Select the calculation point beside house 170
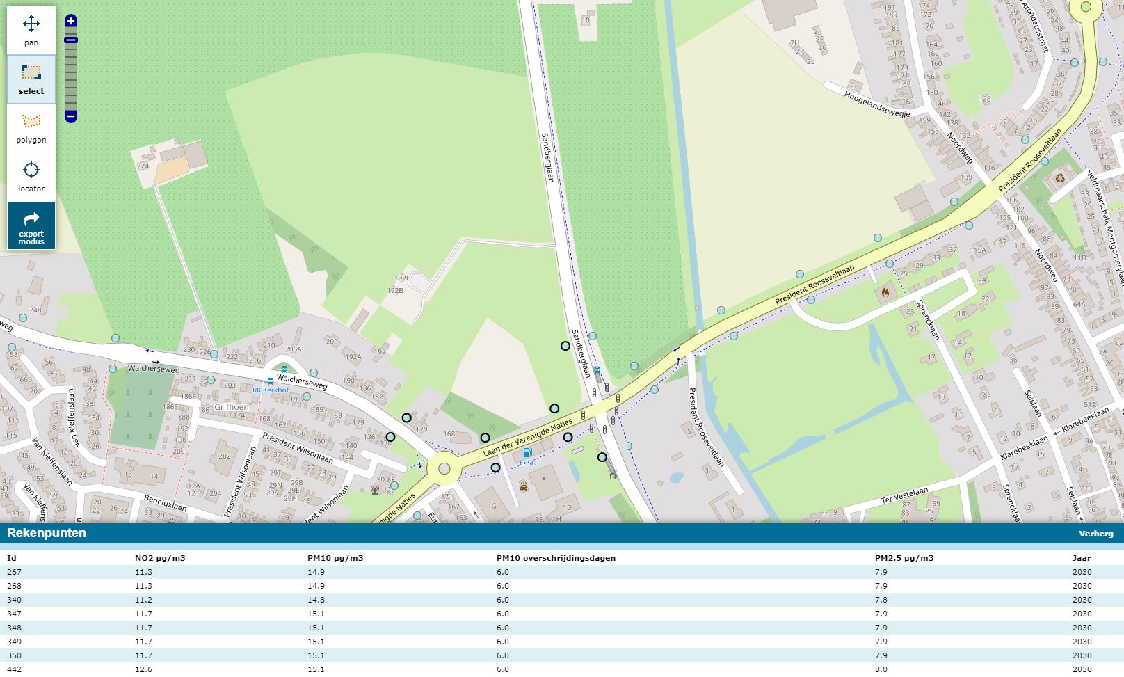 406,418
